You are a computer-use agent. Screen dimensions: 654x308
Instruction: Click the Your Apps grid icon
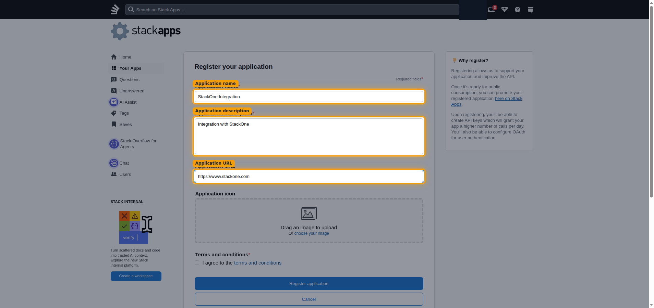pos(114,68)
